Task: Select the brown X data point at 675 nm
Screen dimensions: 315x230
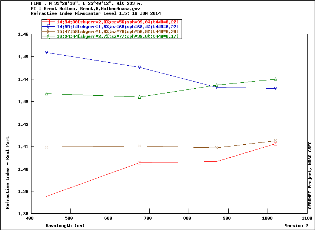Action: click(x=139, y=146)
